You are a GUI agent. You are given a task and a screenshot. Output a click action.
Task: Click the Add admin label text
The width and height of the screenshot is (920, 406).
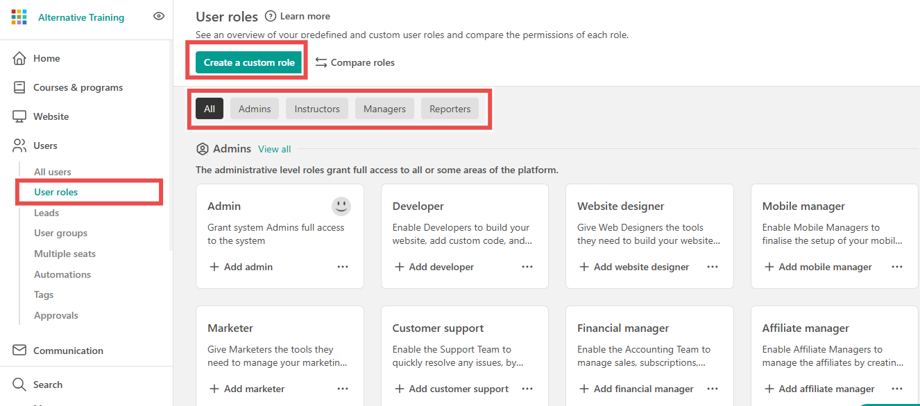point(248,267)
